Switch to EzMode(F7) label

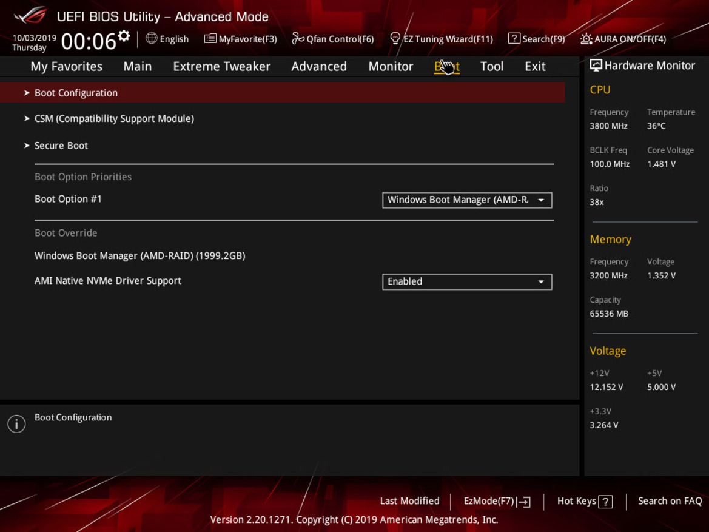point(489,501)
